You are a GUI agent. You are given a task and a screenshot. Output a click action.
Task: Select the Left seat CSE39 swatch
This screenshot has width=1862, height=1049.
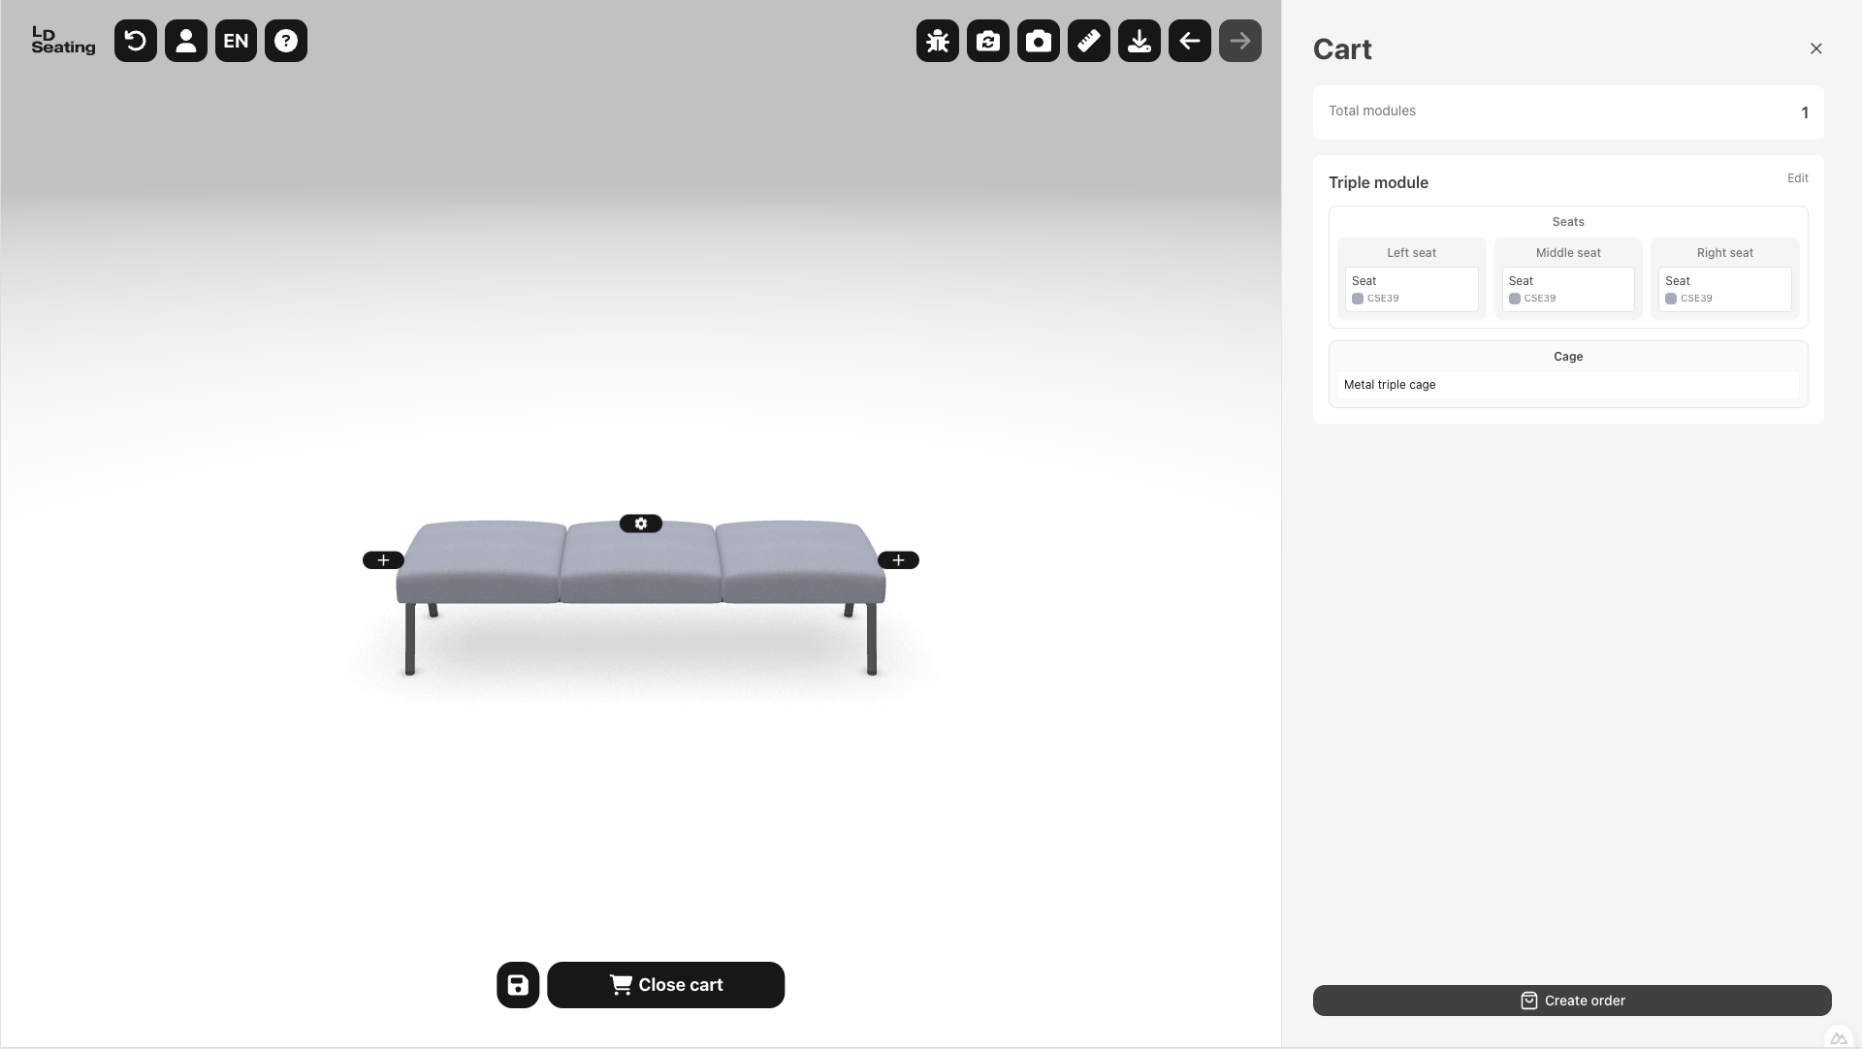pos(1358,299)
